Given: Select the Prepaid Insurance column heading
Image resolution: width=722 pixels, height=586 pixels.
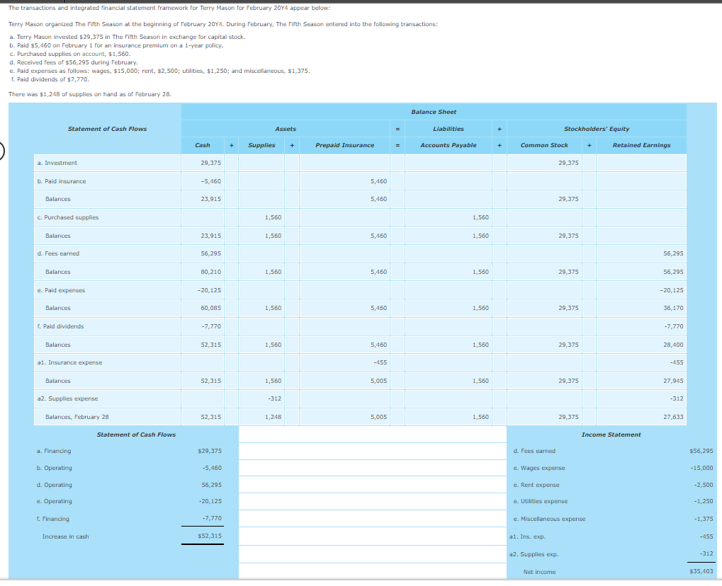Looking at the screenshot, I should click(x=344, y=144).
